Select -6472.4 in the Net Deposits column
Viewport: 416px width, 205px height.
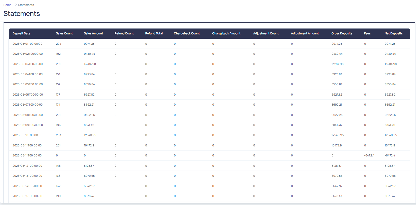[390, 155]
